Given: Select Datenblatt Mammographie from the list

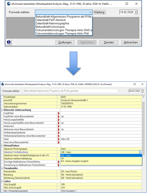Looking at the screenshot, I should point(63,23).
